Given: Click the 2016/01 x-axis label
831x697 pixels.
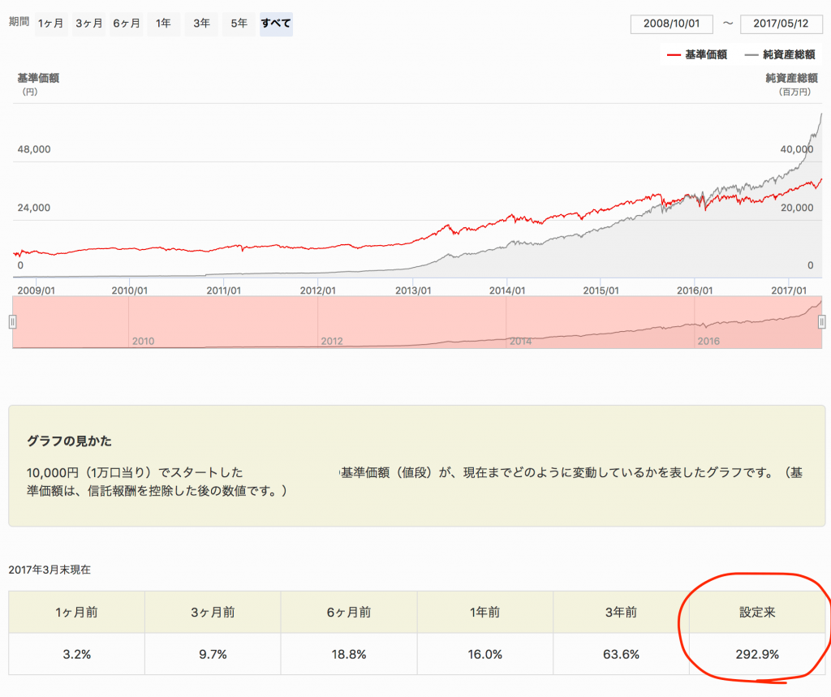Looking at the screenshot, I should (x=695, y=290).
